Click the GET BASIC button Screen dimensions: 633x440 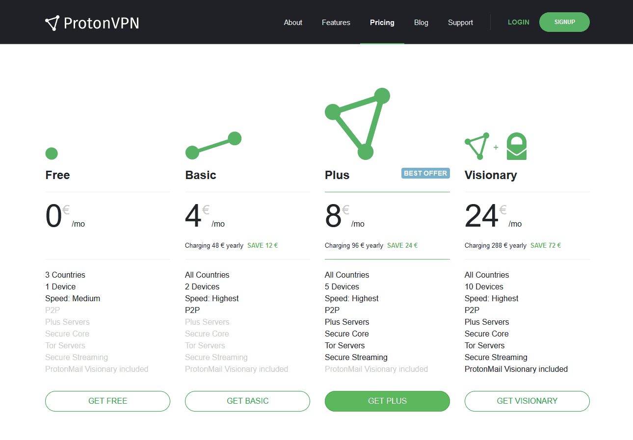coord(247,401)
